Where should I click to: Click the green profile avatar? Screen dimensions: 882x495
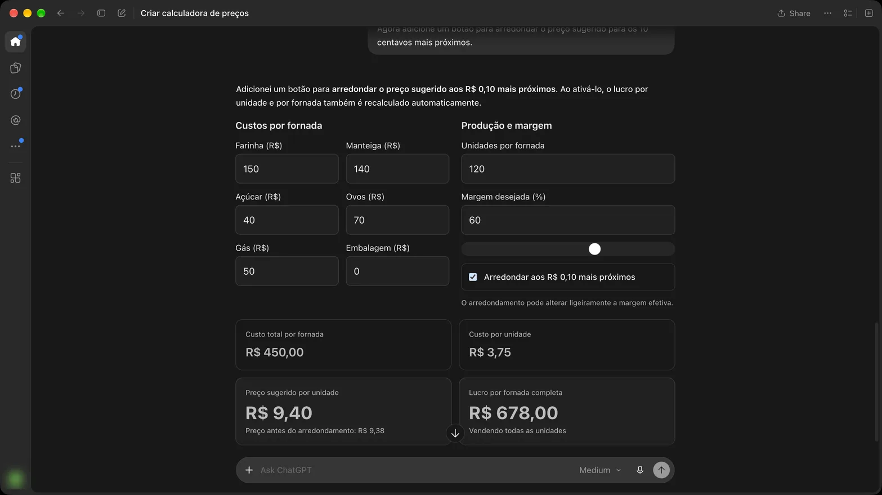[16, 479]
